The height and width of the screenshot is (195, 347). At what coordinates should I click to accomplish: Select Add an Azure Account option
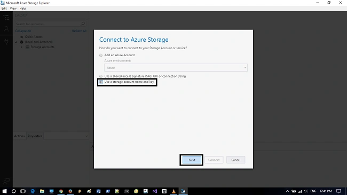click(101, 55)
